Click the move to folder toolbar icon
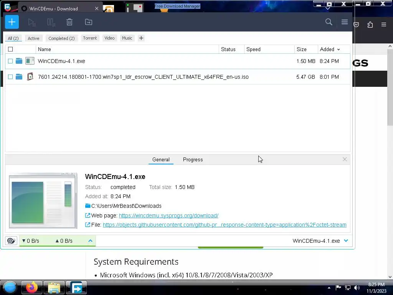The width and height of the screenshot is (393, 295). click(x=89, y=22)
